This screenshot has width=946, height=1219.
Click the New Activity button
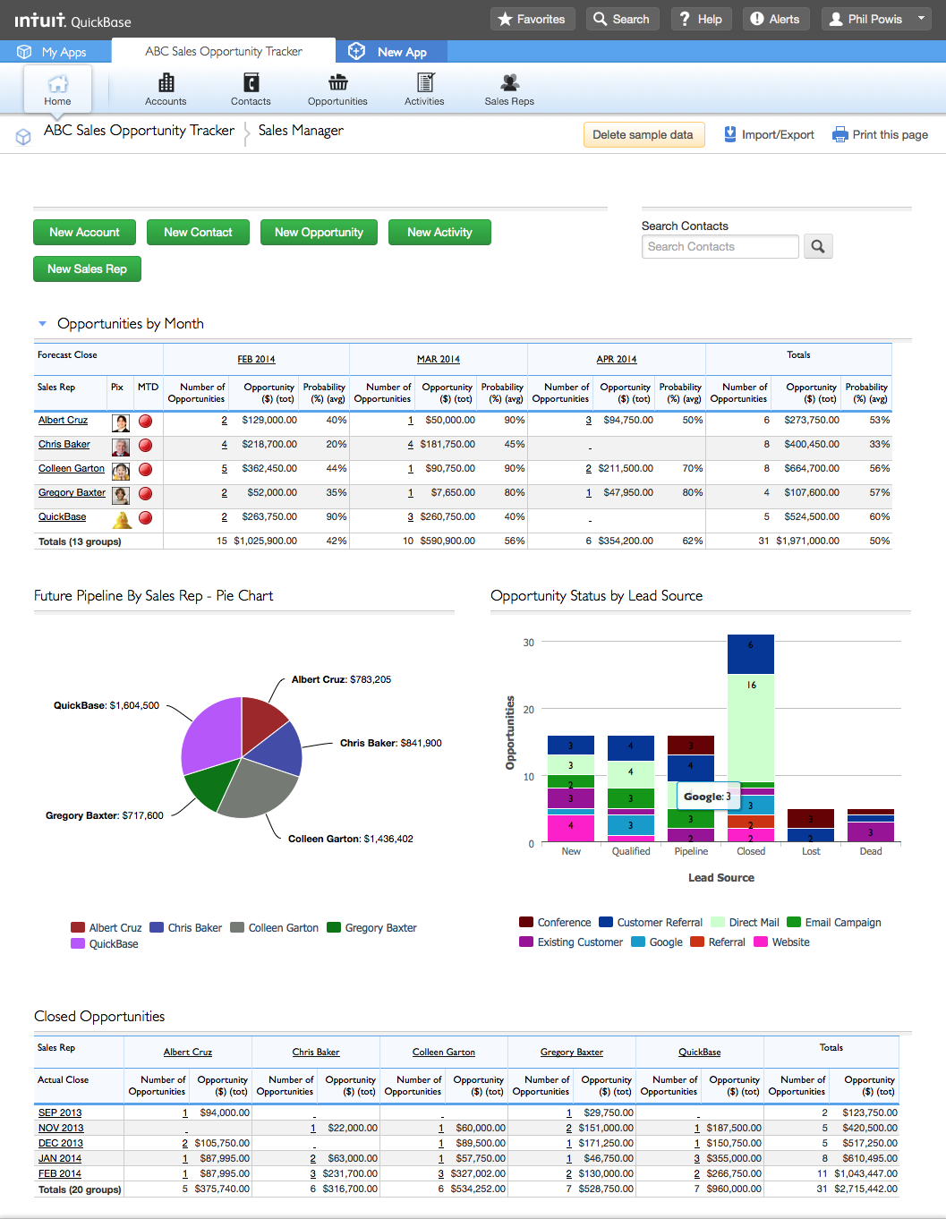[439, 232]
